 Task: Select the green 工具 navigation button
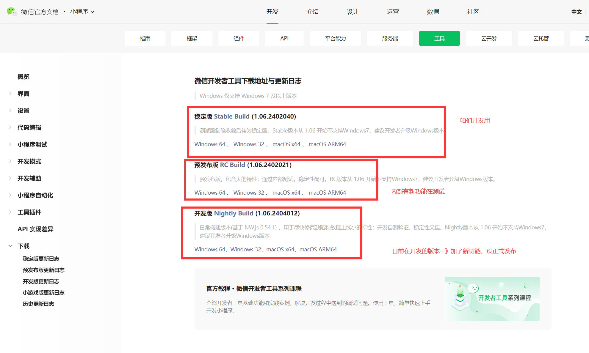coord(439,38)
